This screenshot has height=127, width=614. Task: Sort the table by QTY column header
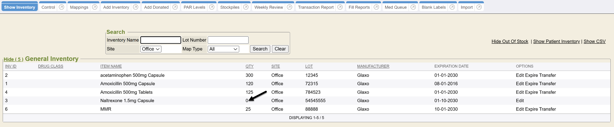pyautogui.click(x=249, y=66)
